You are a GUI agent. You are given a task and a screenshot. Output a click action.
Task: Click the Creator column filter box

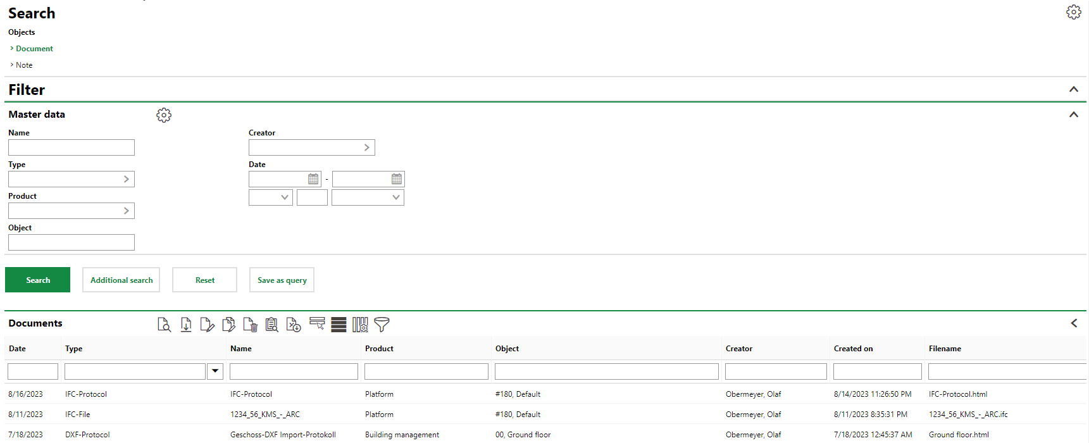tap(776, 371)
